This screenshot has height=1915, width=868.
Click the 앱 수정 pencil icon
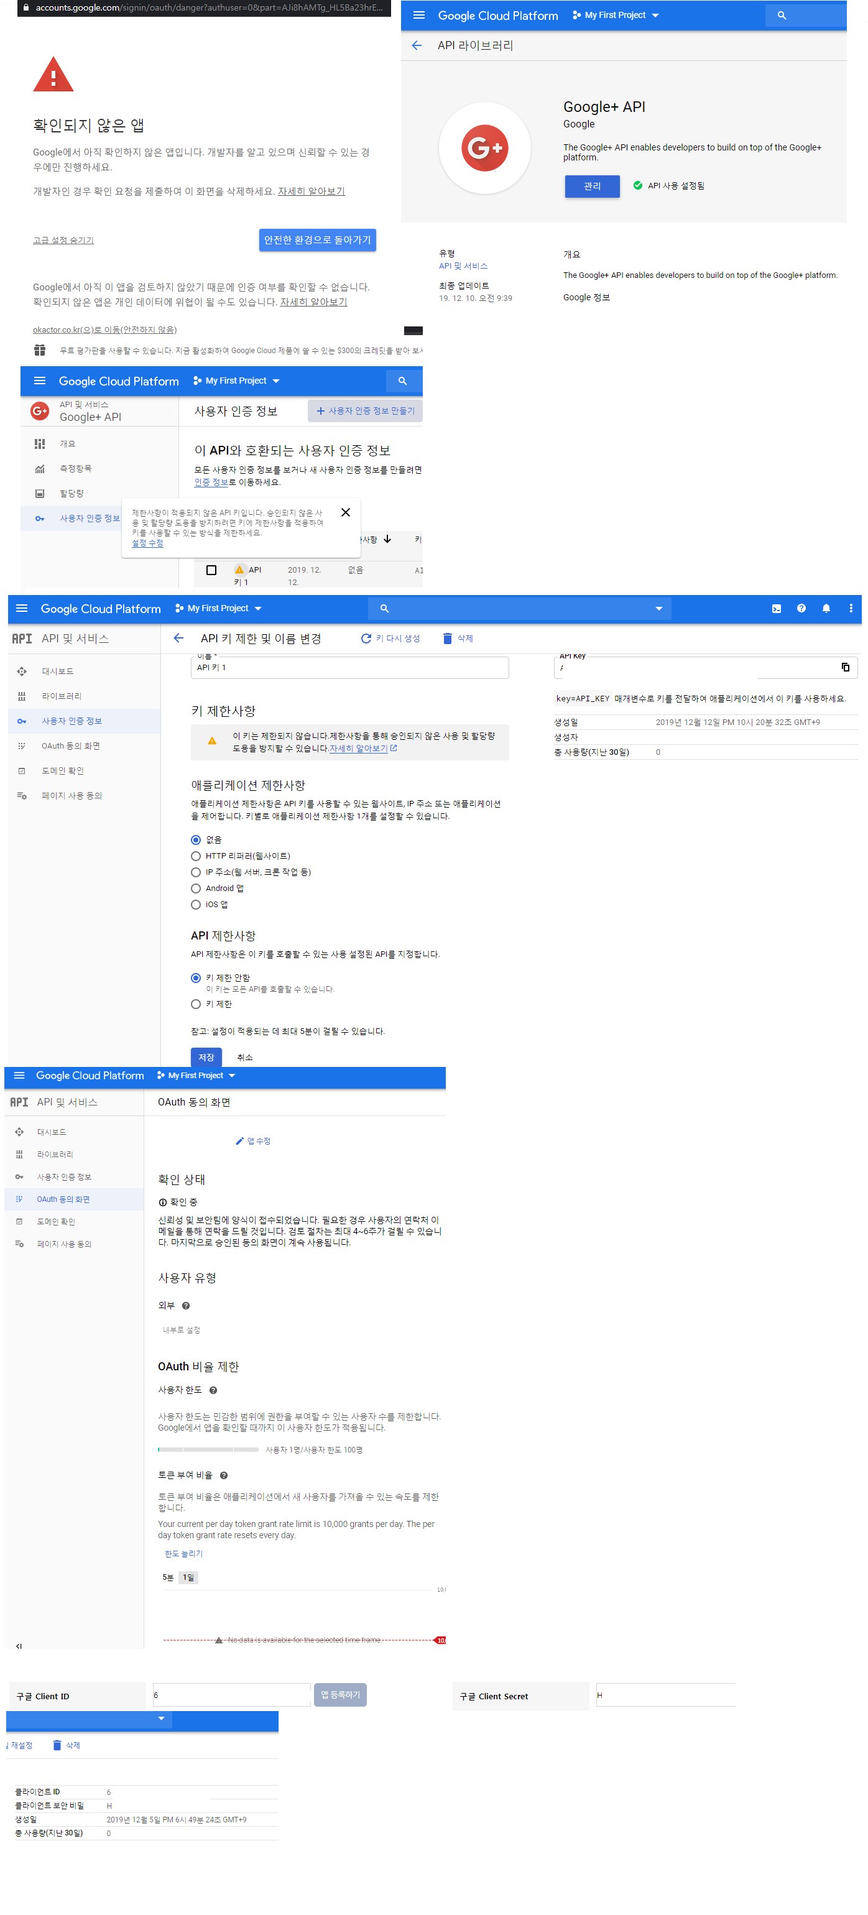click(240, 1141)
